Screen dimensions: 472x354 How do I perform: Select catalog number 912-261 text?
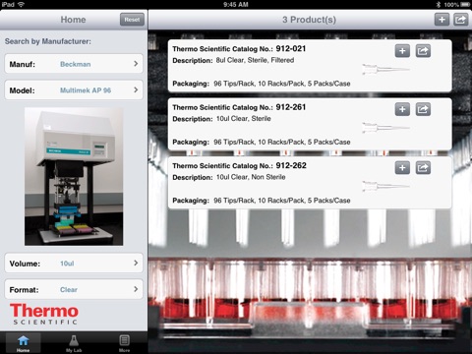pyautogui.click(x=291, y=107)
